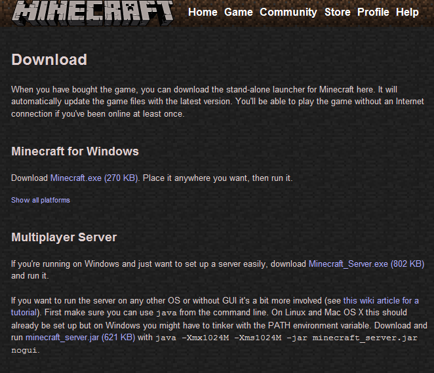
Task: Click the Download page heading
Action: pyautogui.click(x=49, y=60)
